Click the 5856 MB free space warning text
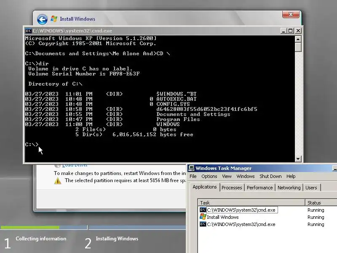Image resolution: width=337 pixels, height=253 pixels. pos(125,180)
